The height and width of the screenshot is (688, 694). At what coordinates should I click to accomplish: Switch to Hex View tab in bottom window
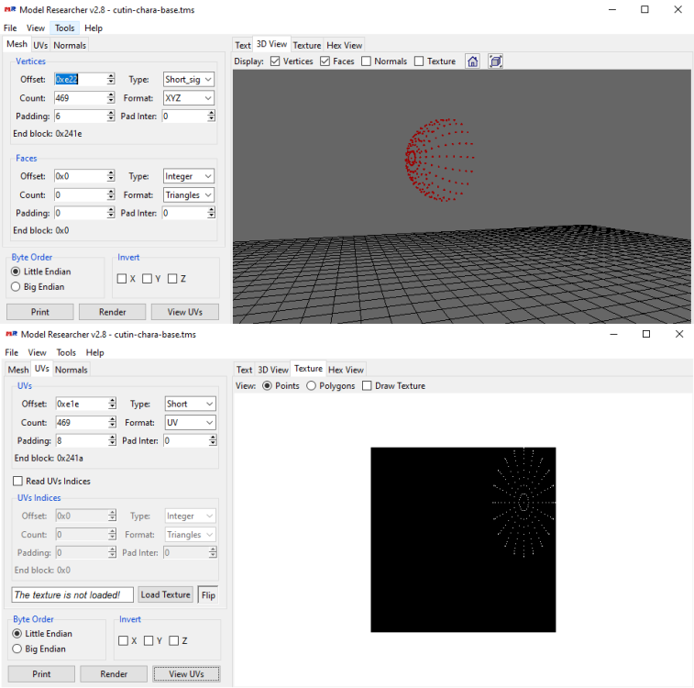coord(346,370)
